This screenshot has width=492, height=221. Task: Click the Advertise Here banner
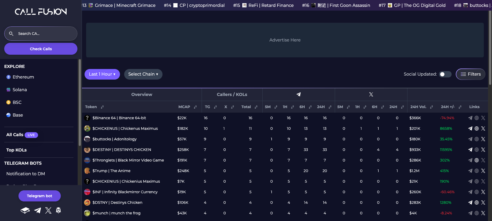tap(285, 40)
